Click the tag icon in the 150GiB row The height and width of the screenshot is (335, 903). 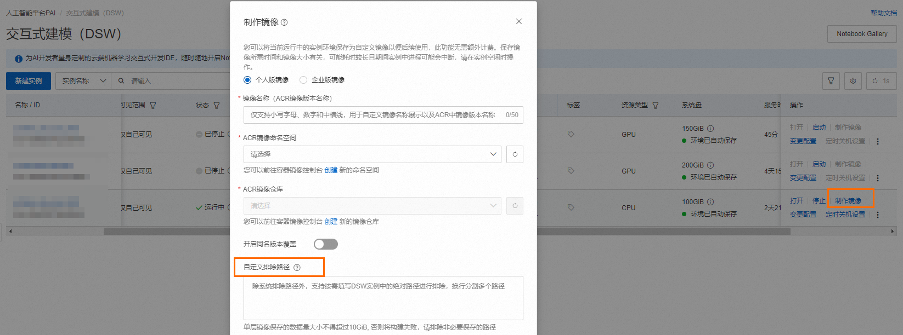tap(571, 134)
